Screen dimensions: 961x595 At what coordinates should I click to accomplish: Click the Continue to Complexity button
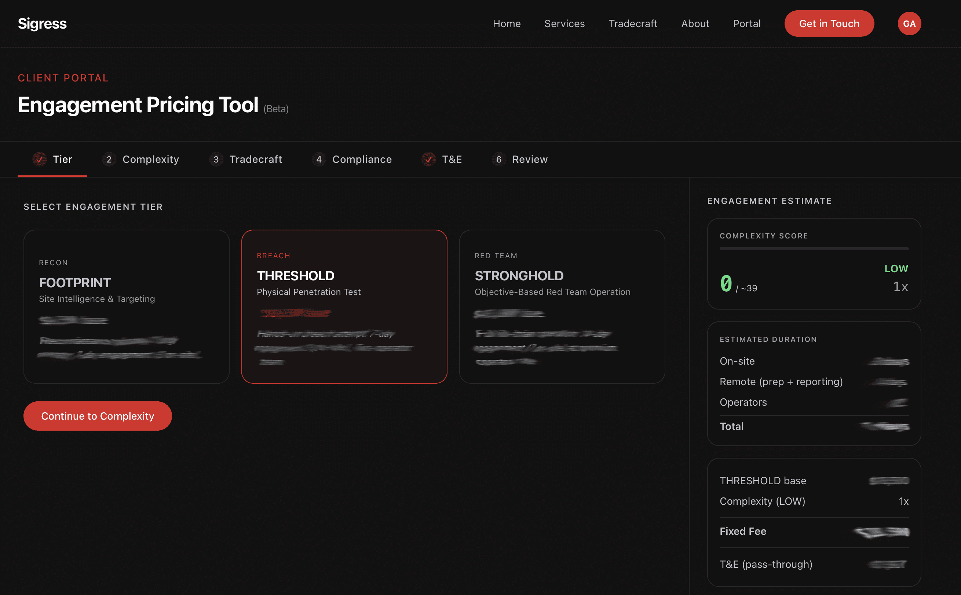click(97, 416)
